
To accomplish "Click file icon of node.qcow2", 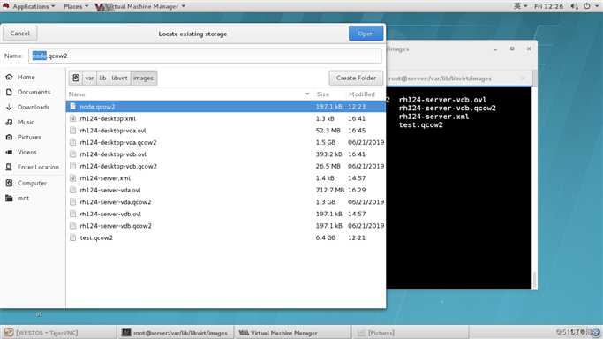I will click(x=73, y=107).
